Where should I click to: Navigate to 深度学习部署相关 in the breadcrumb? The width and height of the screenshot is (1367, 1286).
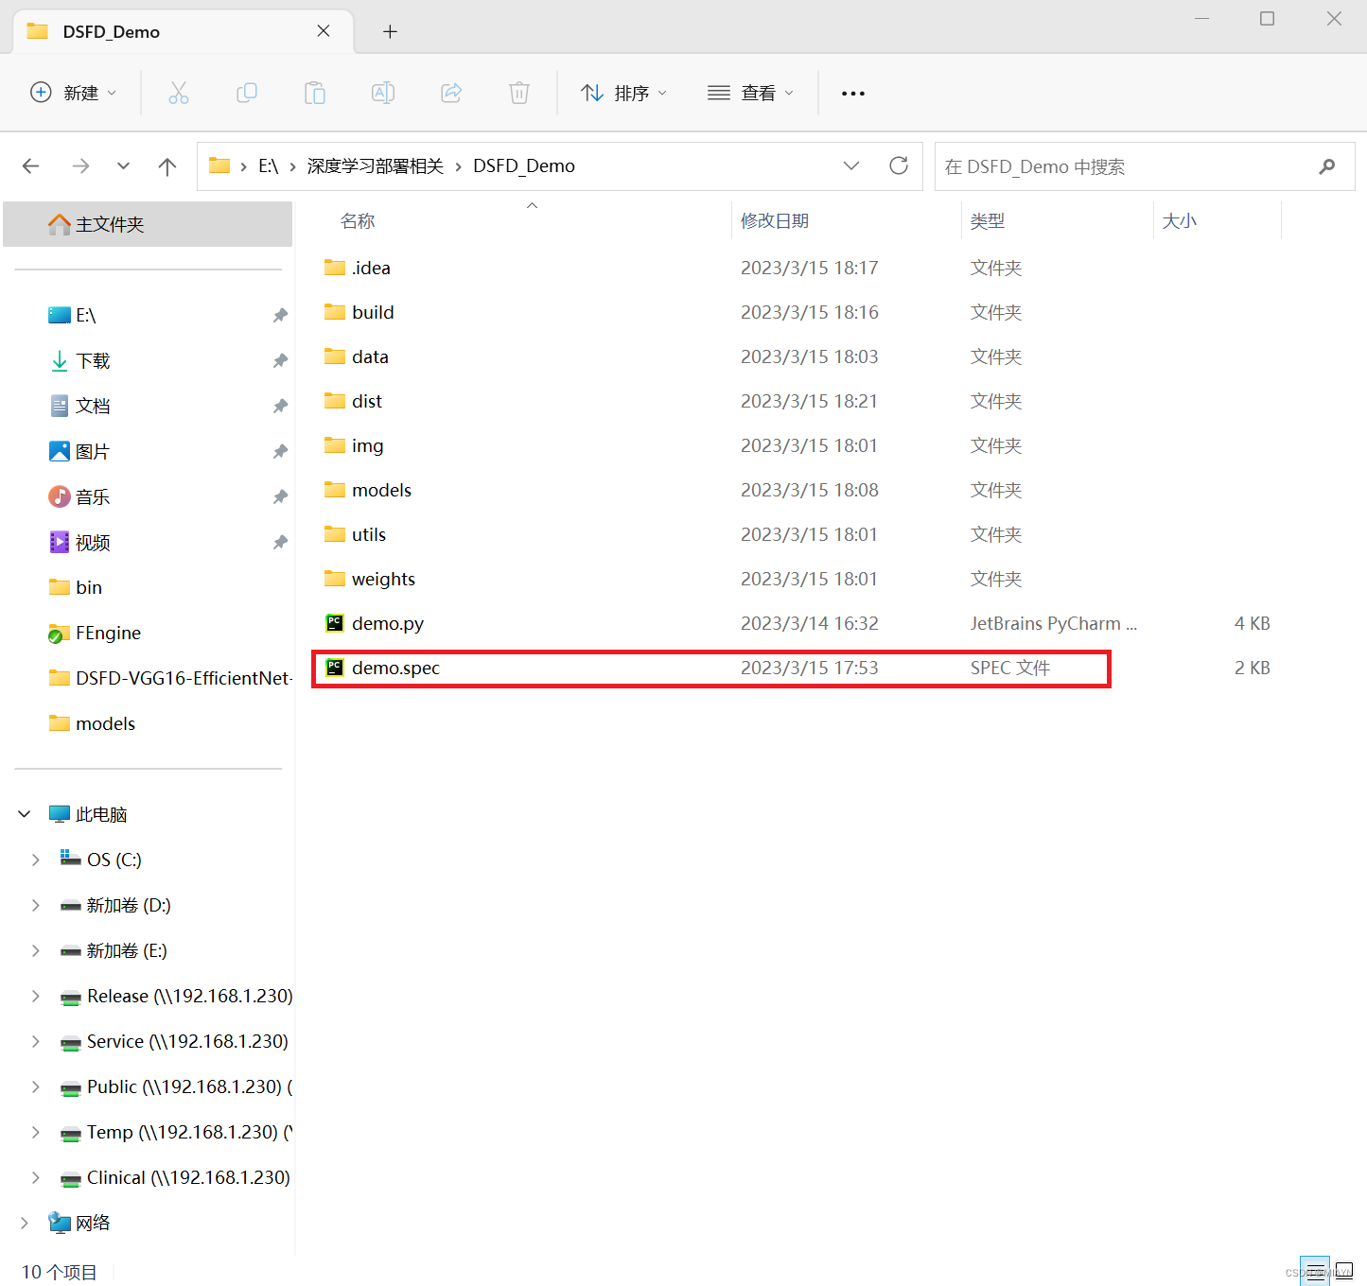coord(374,165)
